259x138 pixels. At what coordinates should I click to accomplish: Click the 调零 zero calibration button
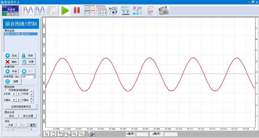point(13,82)
